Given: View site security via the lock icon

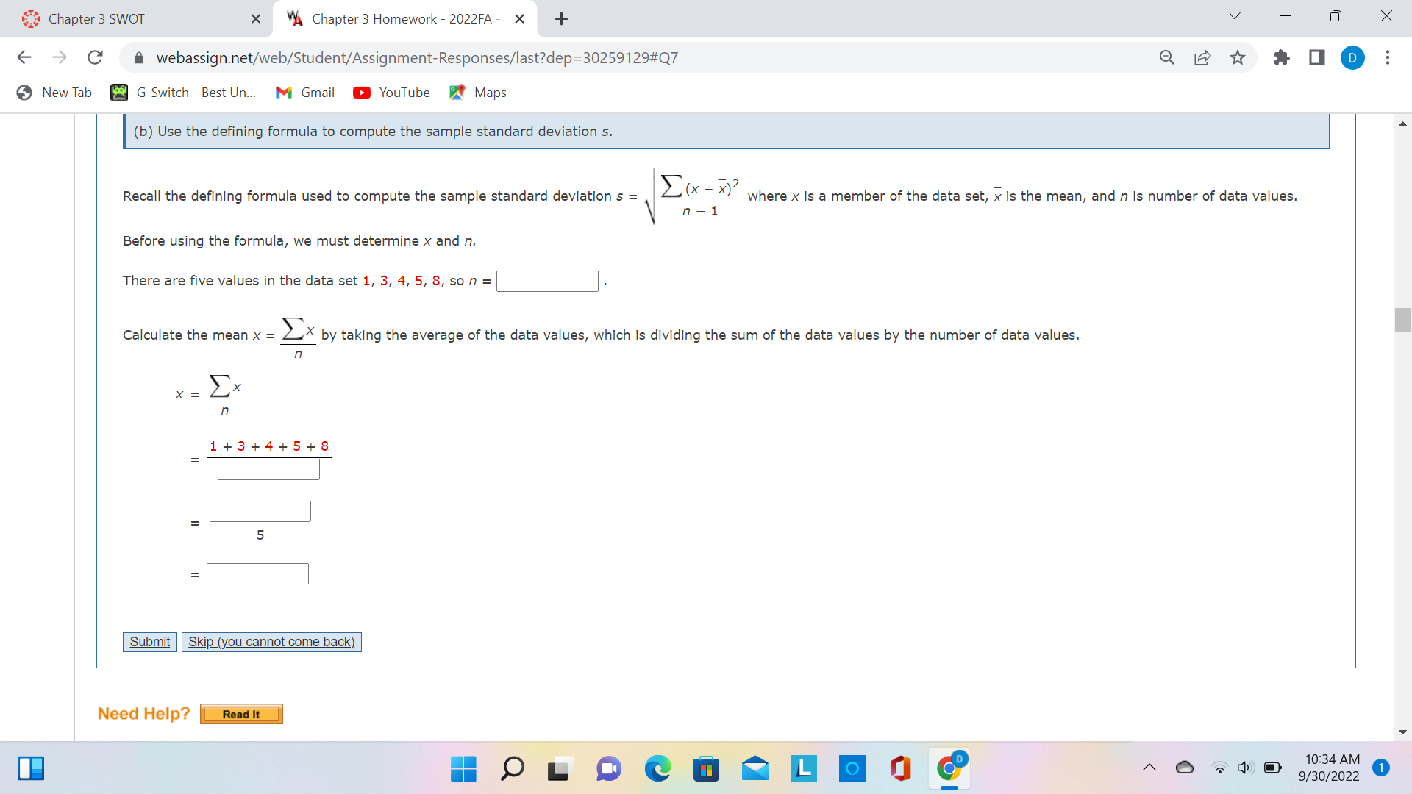Looking at the screenshot, I should click(x=139, y=57).
